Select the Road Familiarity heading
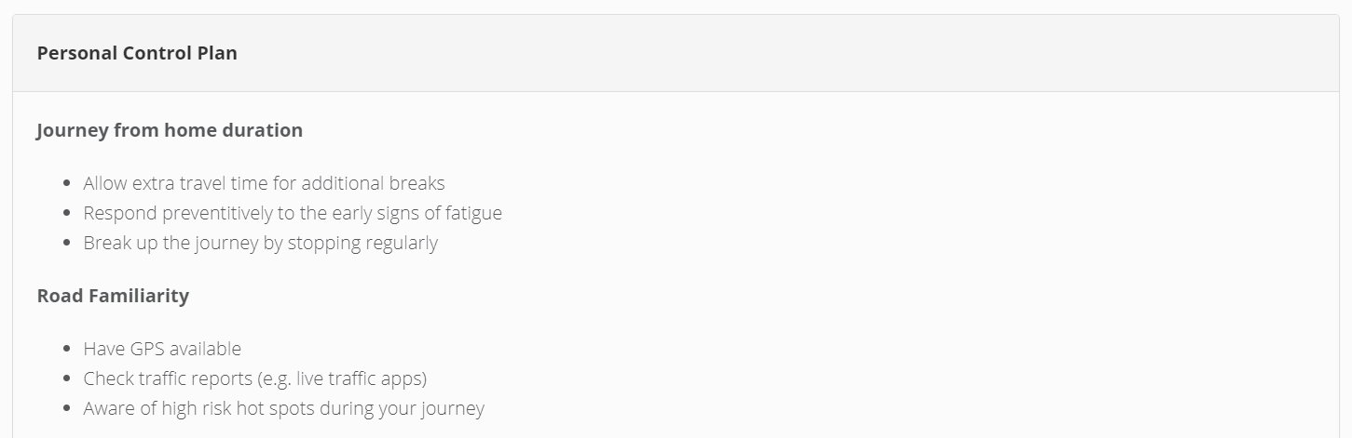The width and height of the screenshot is (1352, 438). click(x=113, y=296)
